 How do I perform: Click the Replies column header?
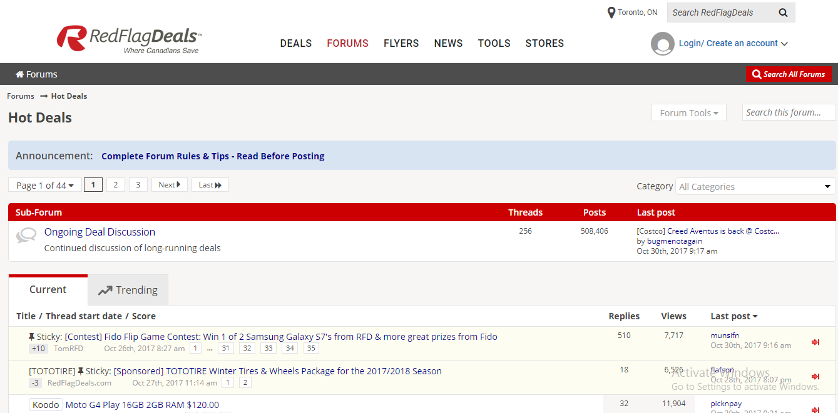[624, 316]
